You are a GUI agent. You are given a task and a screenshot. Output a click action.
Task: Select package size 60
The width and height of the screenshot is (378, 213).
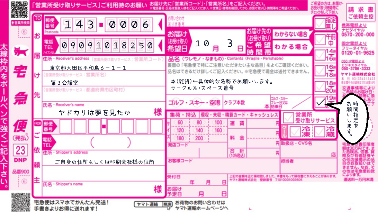tap(180, 122)
